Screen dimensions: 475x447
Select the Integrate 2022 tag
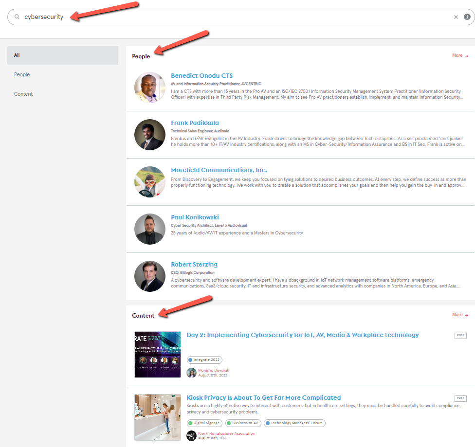point(204,360)
